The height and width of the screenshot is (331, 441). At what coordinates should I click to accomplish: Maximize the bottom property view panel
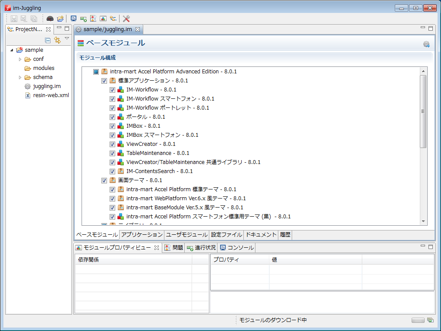[431, 247]
